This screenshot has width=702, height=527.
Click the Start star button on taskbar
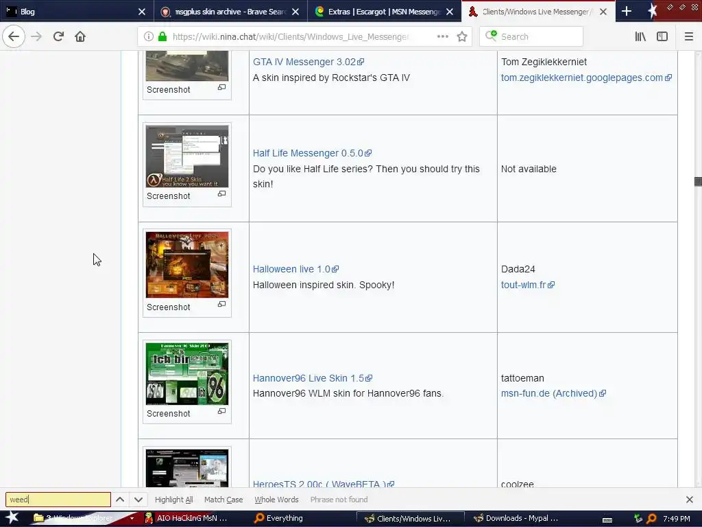pos(12,518)
